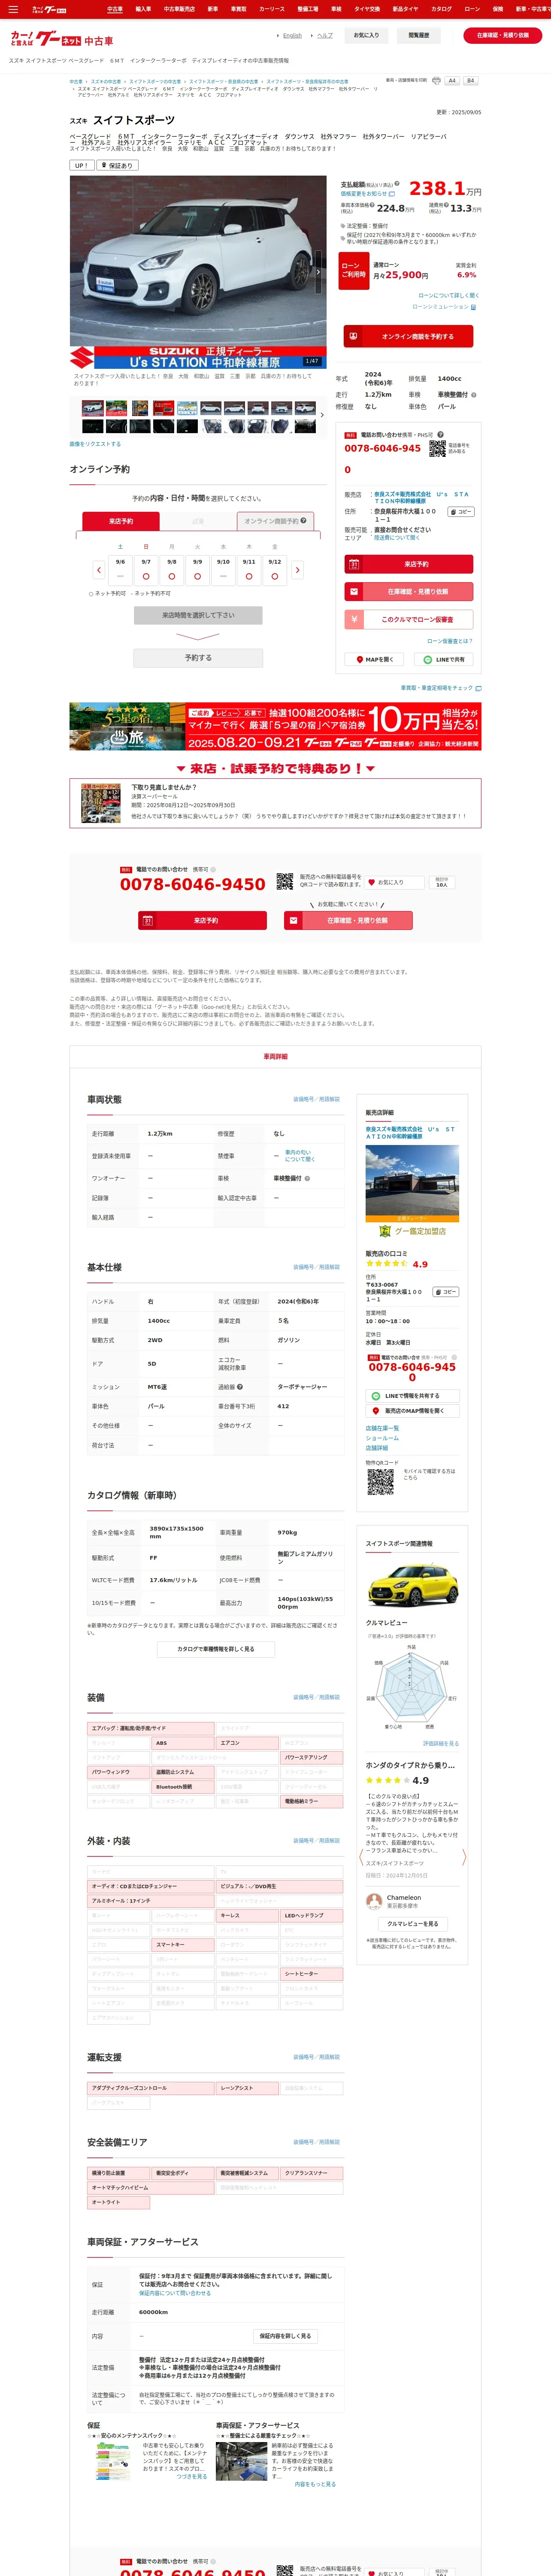Screen dimensions: 551x2576
Task: Open カーリース in top navigation
Action: pos(272,9)
